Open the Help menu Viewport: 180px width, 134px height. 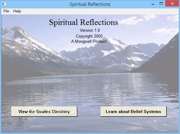pos(17,11)
